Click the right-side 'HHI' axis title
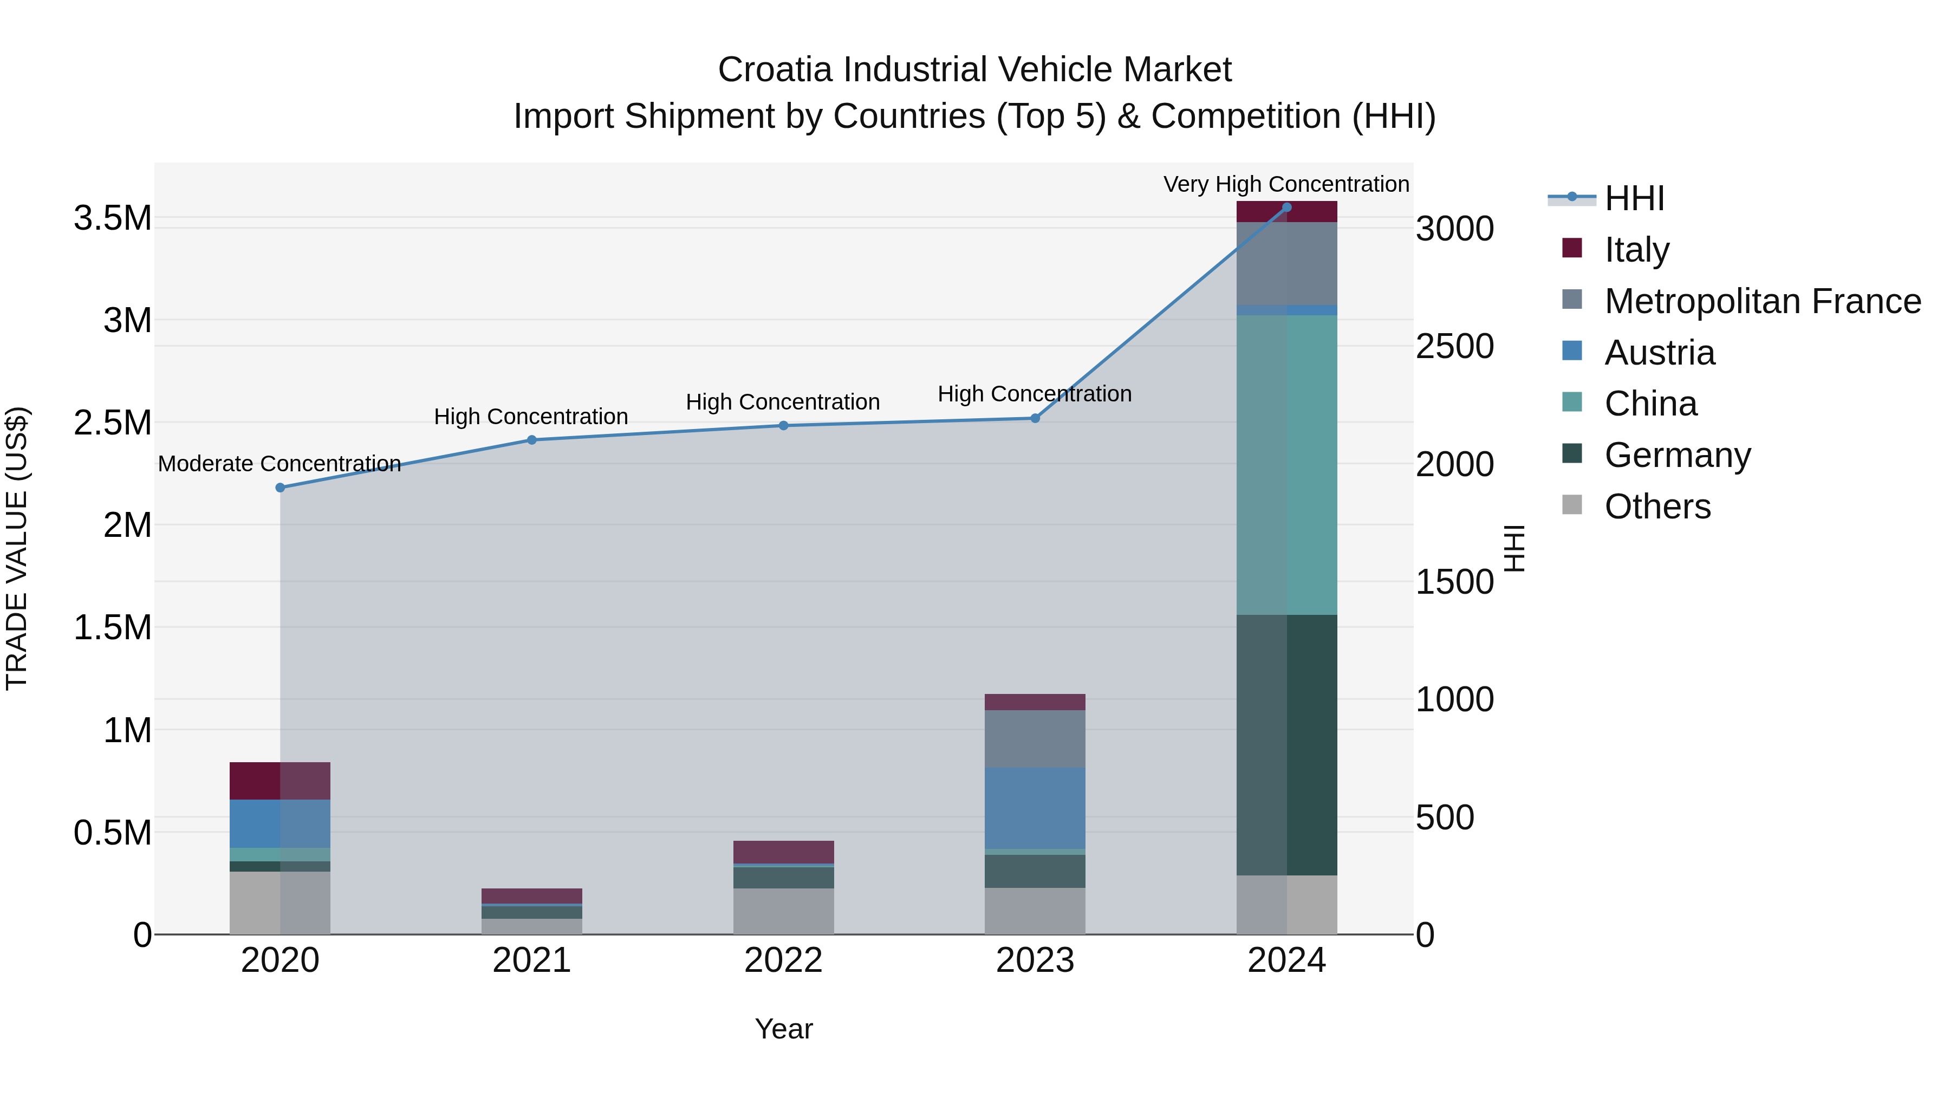The width and height of the screenshot is (1950, 1097). coord(1514,548)
